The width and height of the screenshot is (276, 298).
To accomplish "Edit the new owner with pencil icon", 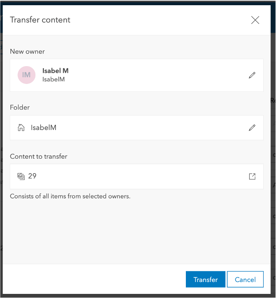I will [252, 75].
